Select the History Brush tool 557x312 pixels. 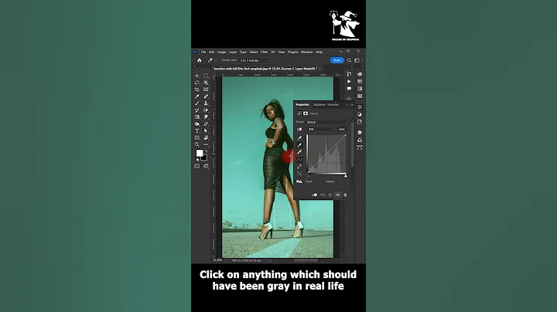[x=197, y=110]
